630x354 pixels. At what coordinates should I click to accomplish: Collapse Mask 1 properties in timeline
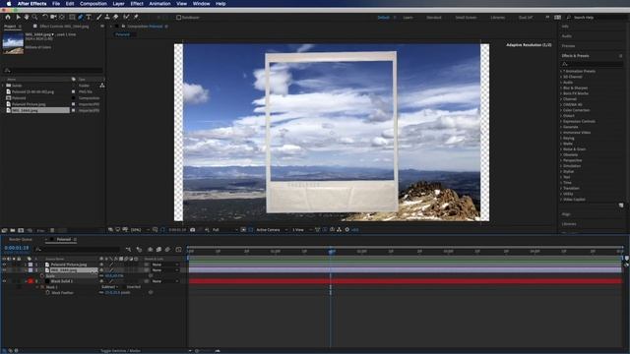click(x=37, y=287)
